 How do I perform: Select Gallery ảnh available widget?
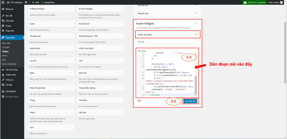pos(51,48)
